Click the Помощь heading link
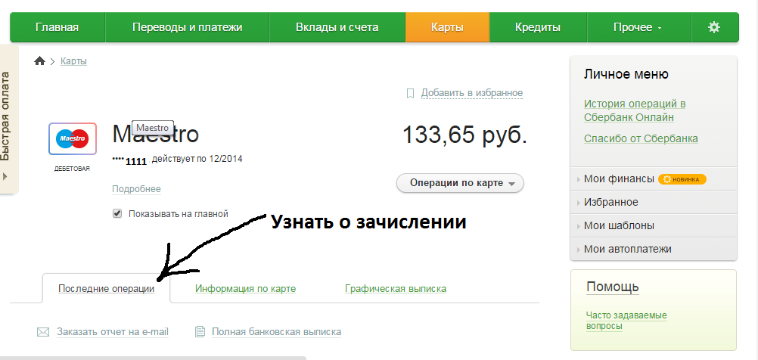This screenshot has width=758, height=360. (613, 287)
